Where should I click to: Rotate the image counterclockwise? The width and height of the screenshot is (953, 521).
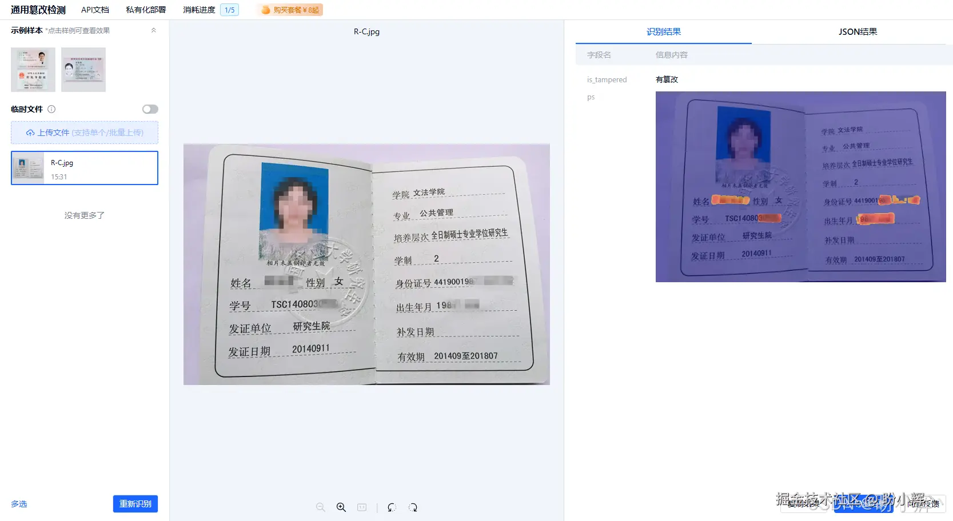(x=392, y=507)
